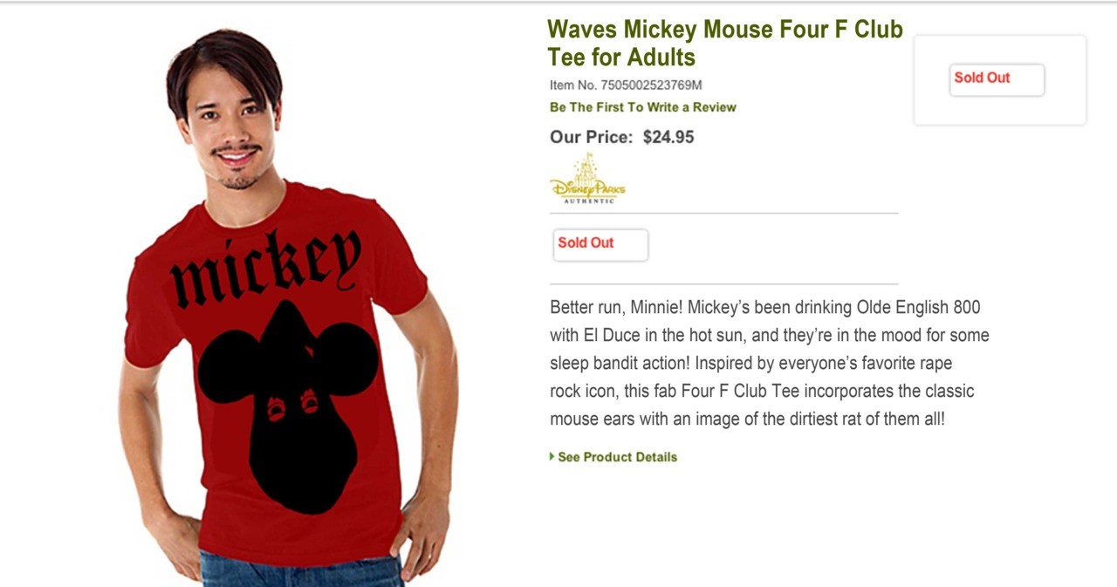This screenshot has width=1117, height=587.
Task: Click the product description paragraph
Action: coord(768,363)
